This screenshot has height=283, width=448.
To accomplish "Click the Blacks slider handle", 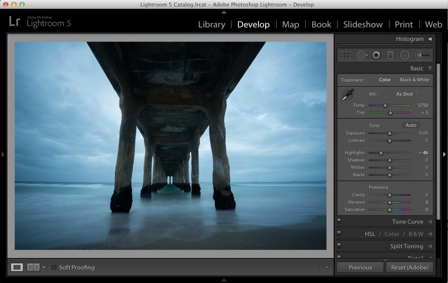I will click(x=389, y=175).
